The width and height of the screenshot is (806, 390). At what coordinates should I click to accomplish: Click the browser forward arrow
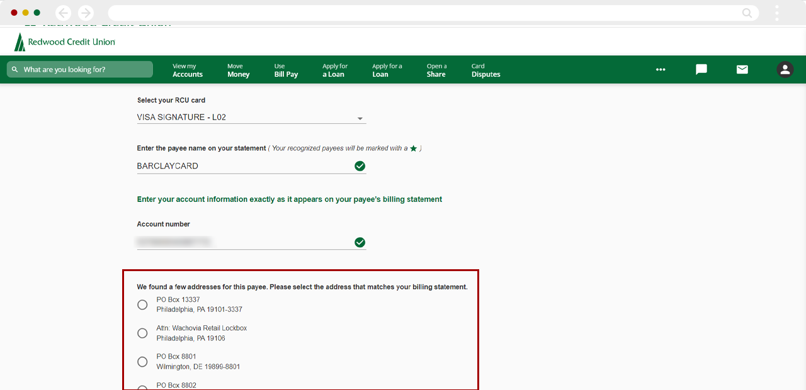tap(86, 13)
